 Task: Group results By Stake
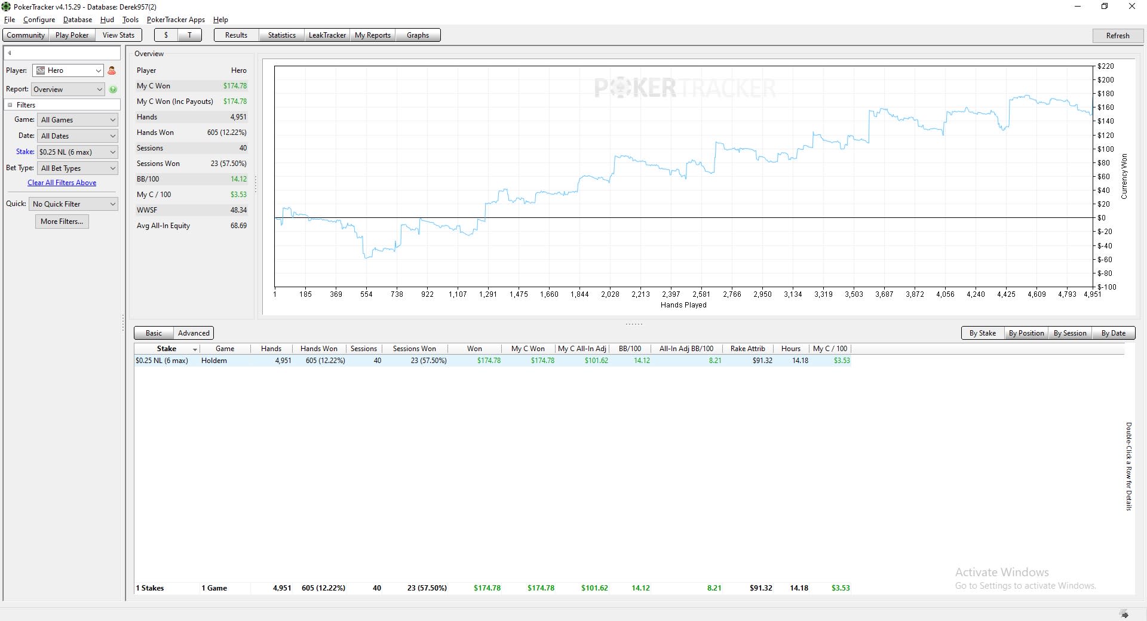tap(982, 333)
